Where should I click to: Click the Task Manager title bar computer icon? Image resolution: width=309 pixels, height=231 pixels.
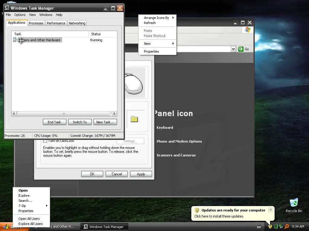point(7,8)
